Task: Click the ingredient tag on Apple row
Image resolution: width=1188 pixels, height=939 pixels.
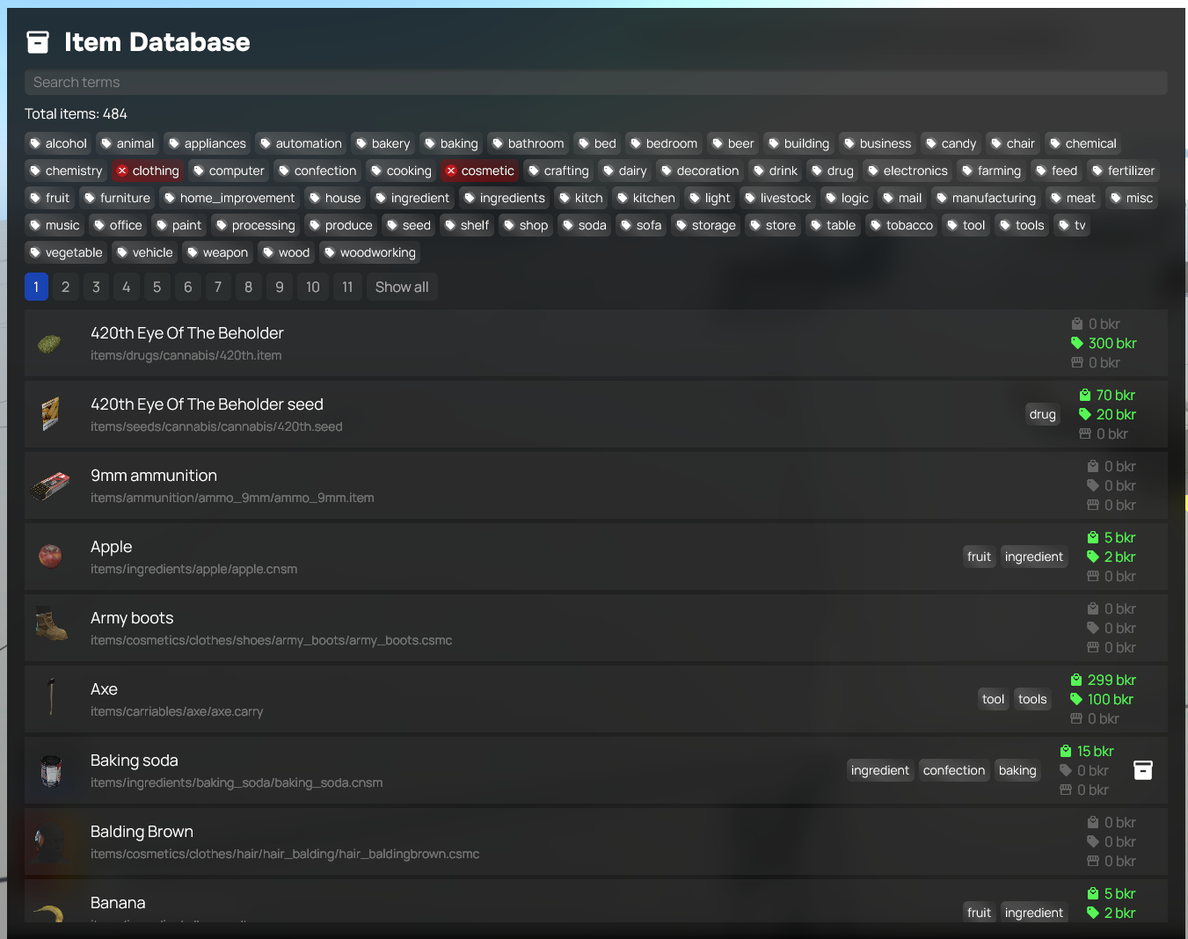Action: coord(1034,557)
